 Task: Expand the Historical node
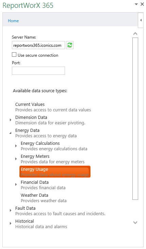[11, 223]
